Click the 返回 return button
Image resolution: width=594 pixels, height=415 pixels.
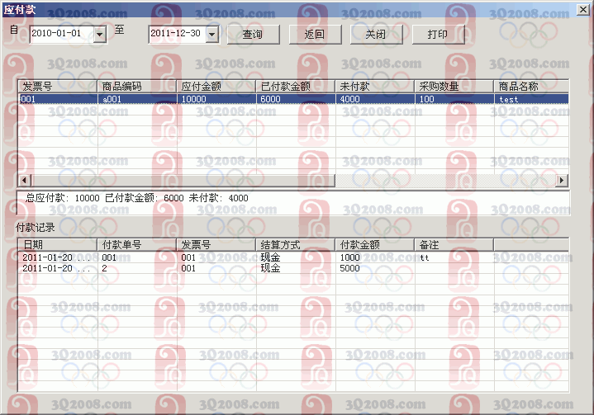[x=315, y=35]
